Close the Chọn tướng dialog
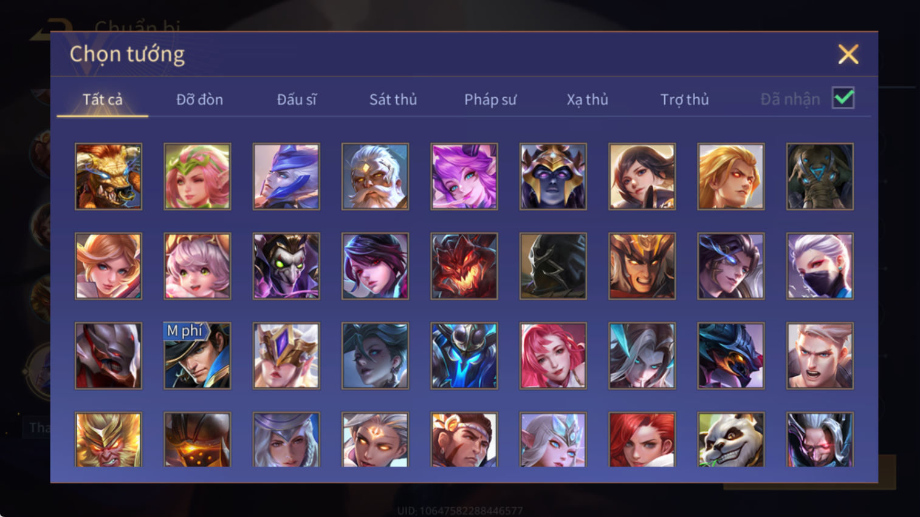This screenshot has width=920, height=517. [848, 54]
